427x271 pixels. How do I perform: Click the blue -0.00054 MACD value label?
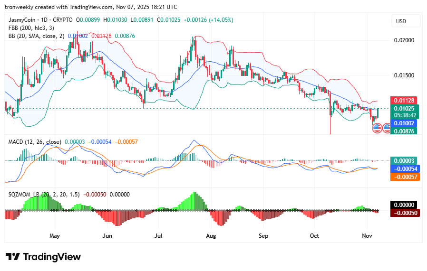point(404,168)
